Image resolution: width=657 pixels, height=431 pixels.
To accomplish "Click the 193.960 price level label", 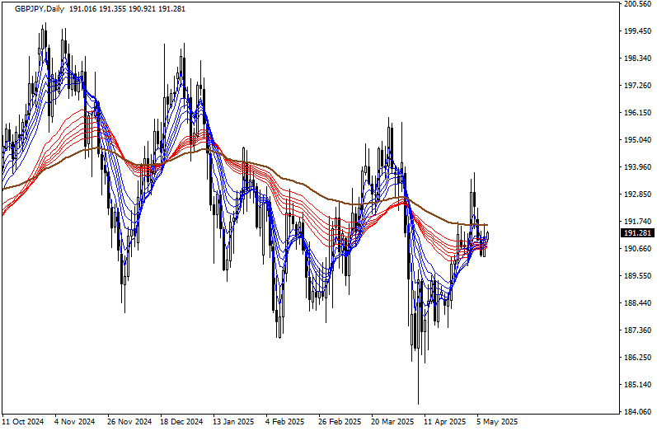I will coord(637,167).
